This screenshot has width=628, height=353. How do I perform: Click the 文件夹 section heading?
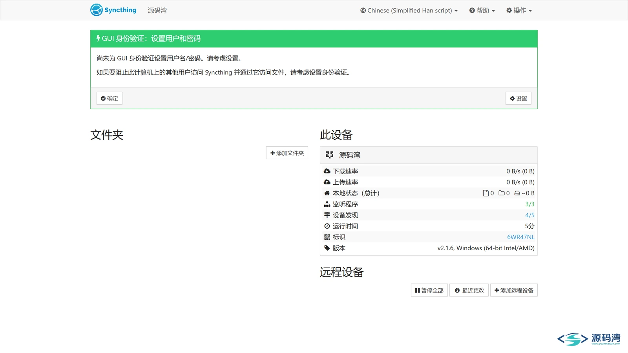click(107, 135)
